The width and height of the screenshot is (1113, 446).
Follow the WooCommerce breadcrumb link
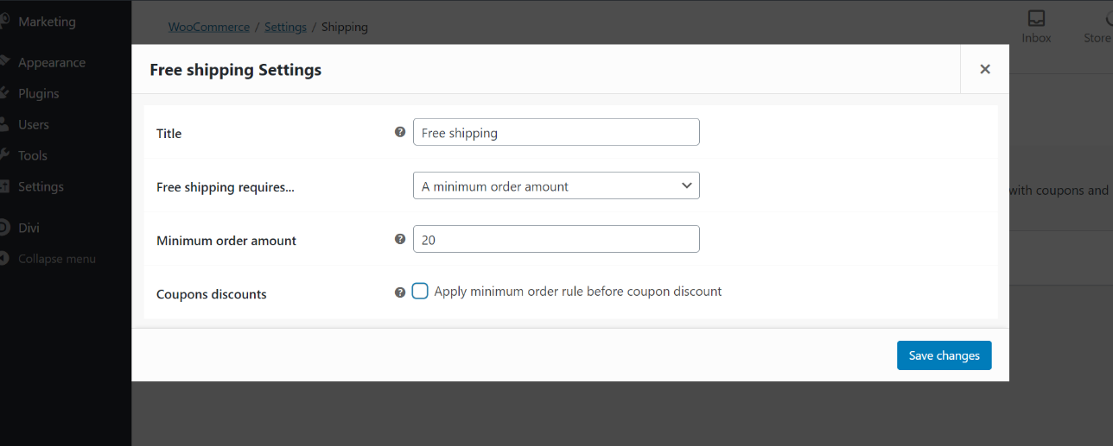(208, 27)
